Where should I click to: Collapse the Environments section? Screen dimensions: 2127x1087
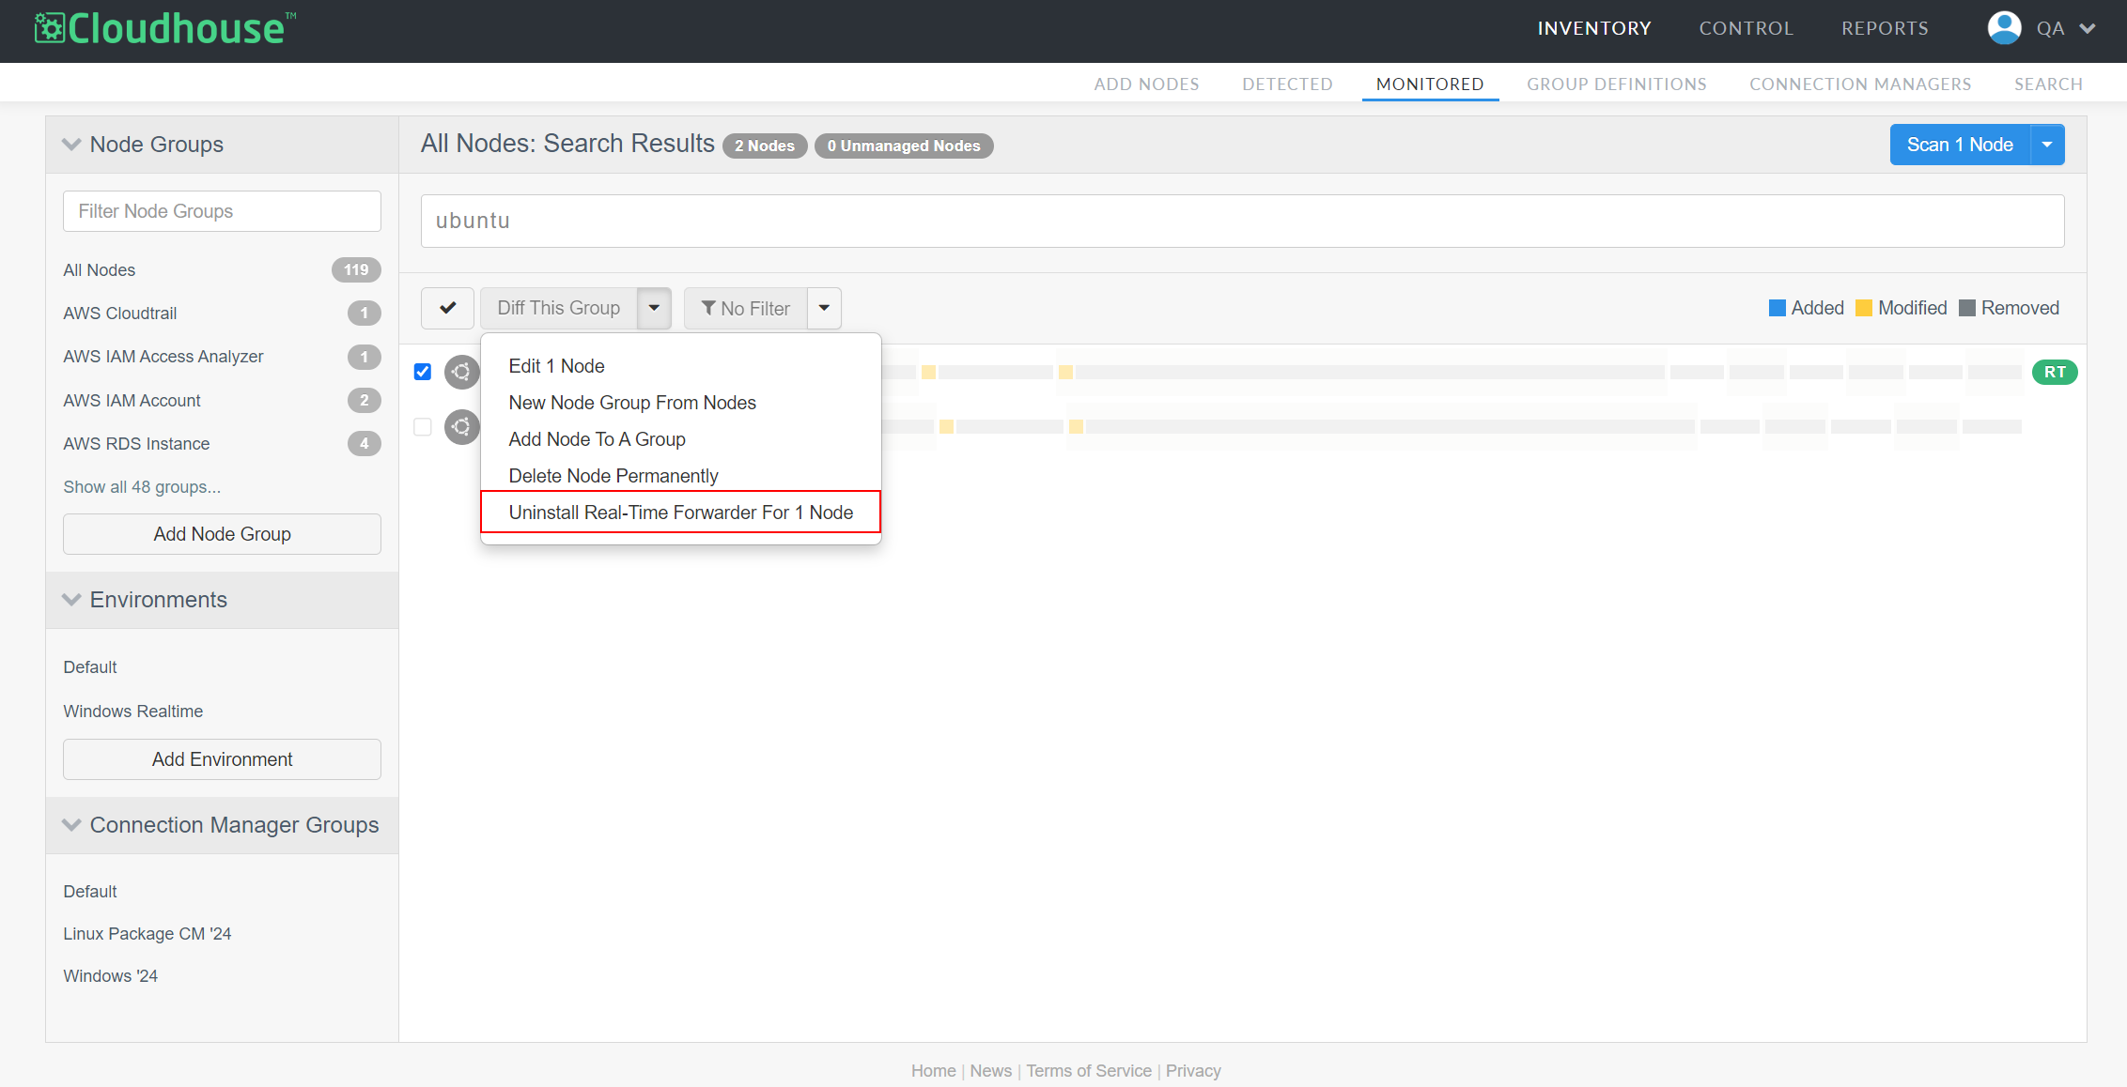(71, 600)
